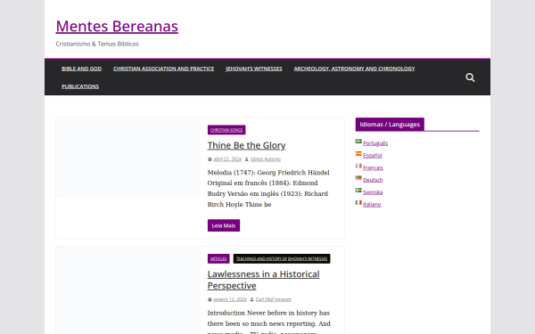Open Lawlessness in a Historical Perspective article
The image size is (535, 334).
point(263,280)
